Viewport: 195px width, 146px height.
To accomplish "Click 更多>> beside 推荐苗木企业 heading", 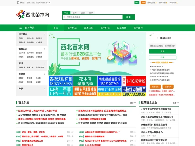I will pos(176,103).
